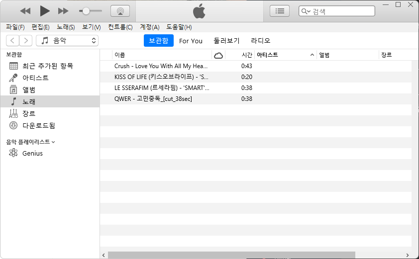Open the 편집(E) menu

coord(40,27)
